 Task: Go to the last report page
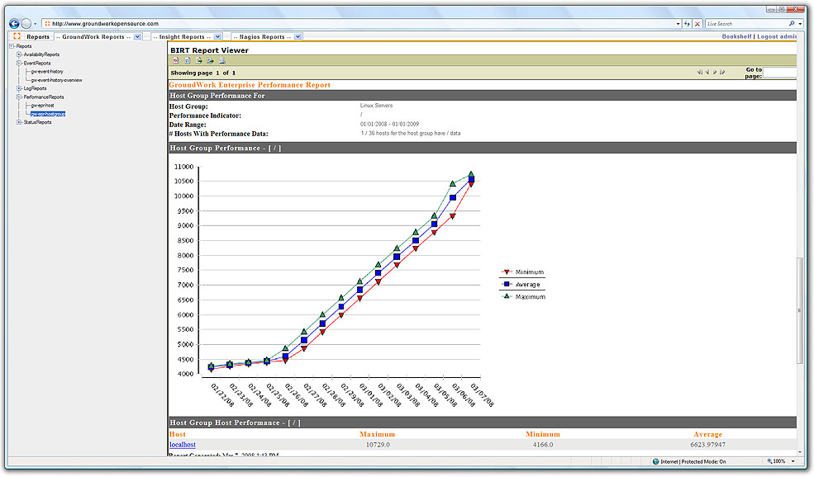[722, 72]
